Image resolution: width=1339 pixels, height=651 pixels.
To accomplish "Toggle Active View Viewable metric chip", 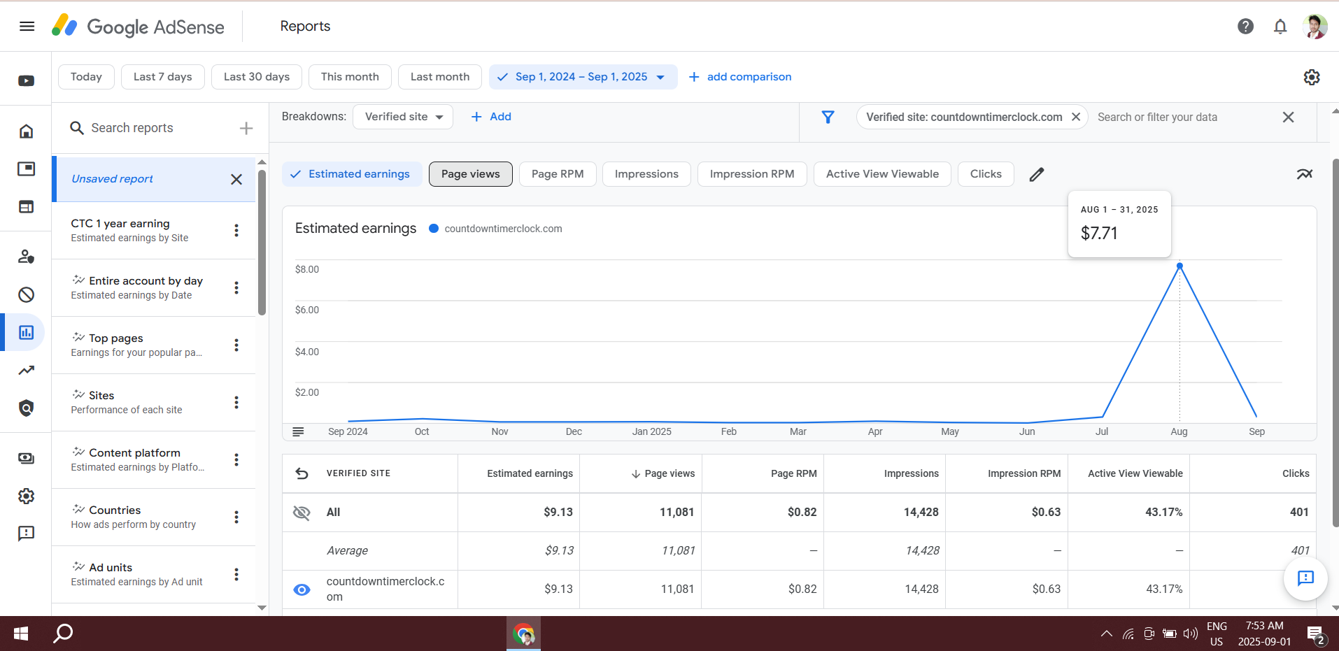I will point(882,174).
